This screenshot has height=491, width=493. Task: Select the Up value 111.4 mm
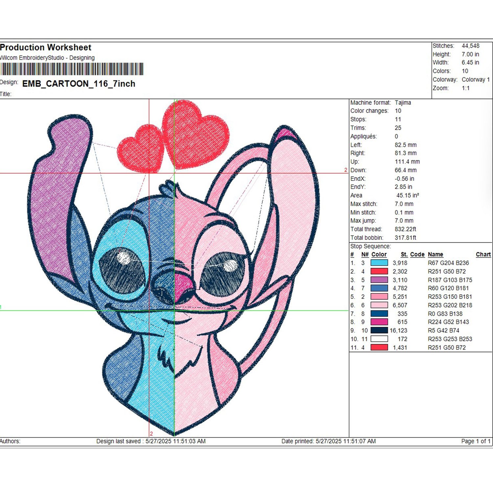pos(407,162)
